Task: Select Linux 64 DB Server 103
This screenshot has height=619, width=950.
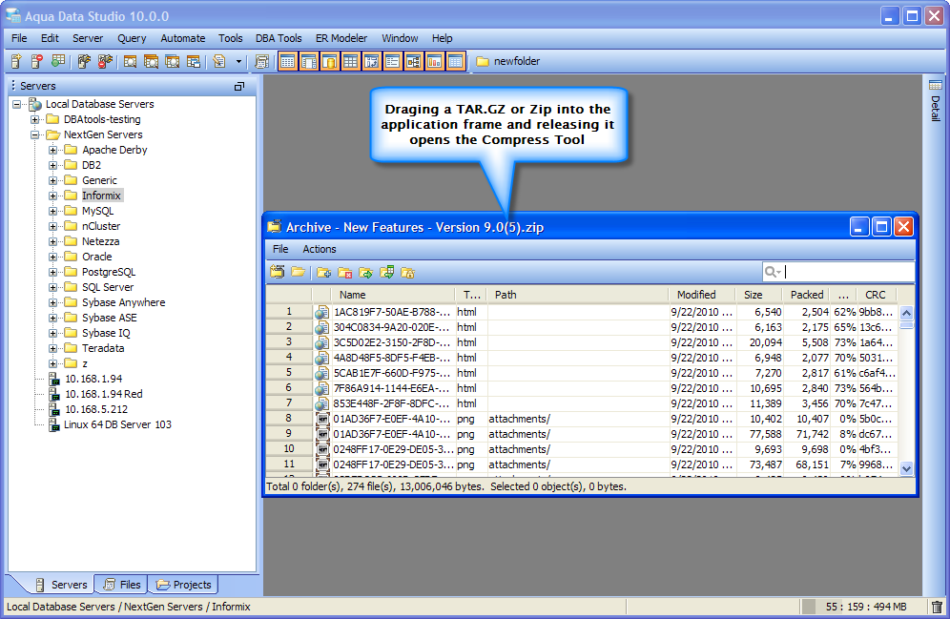Action: tap(117, 424)
